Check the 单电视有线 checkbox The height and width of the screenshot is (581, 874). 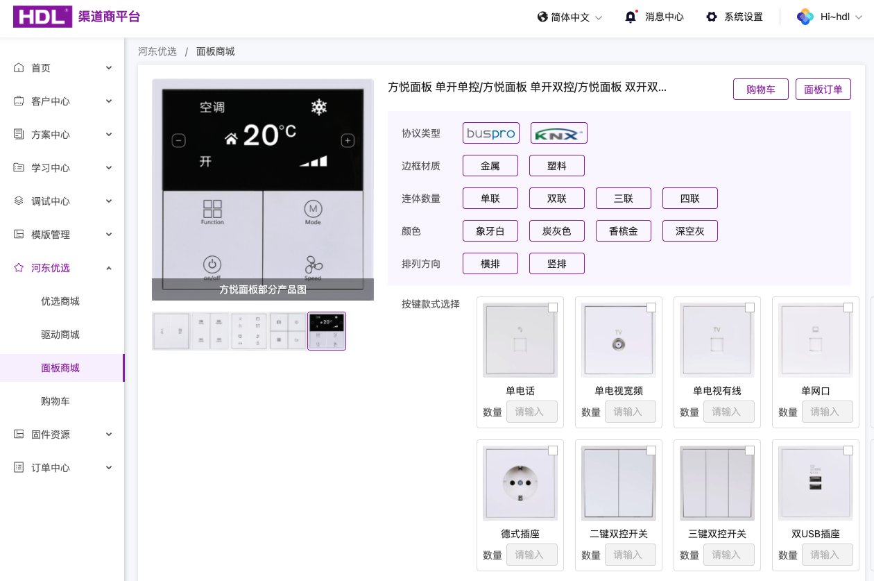[x=750, y=308]
